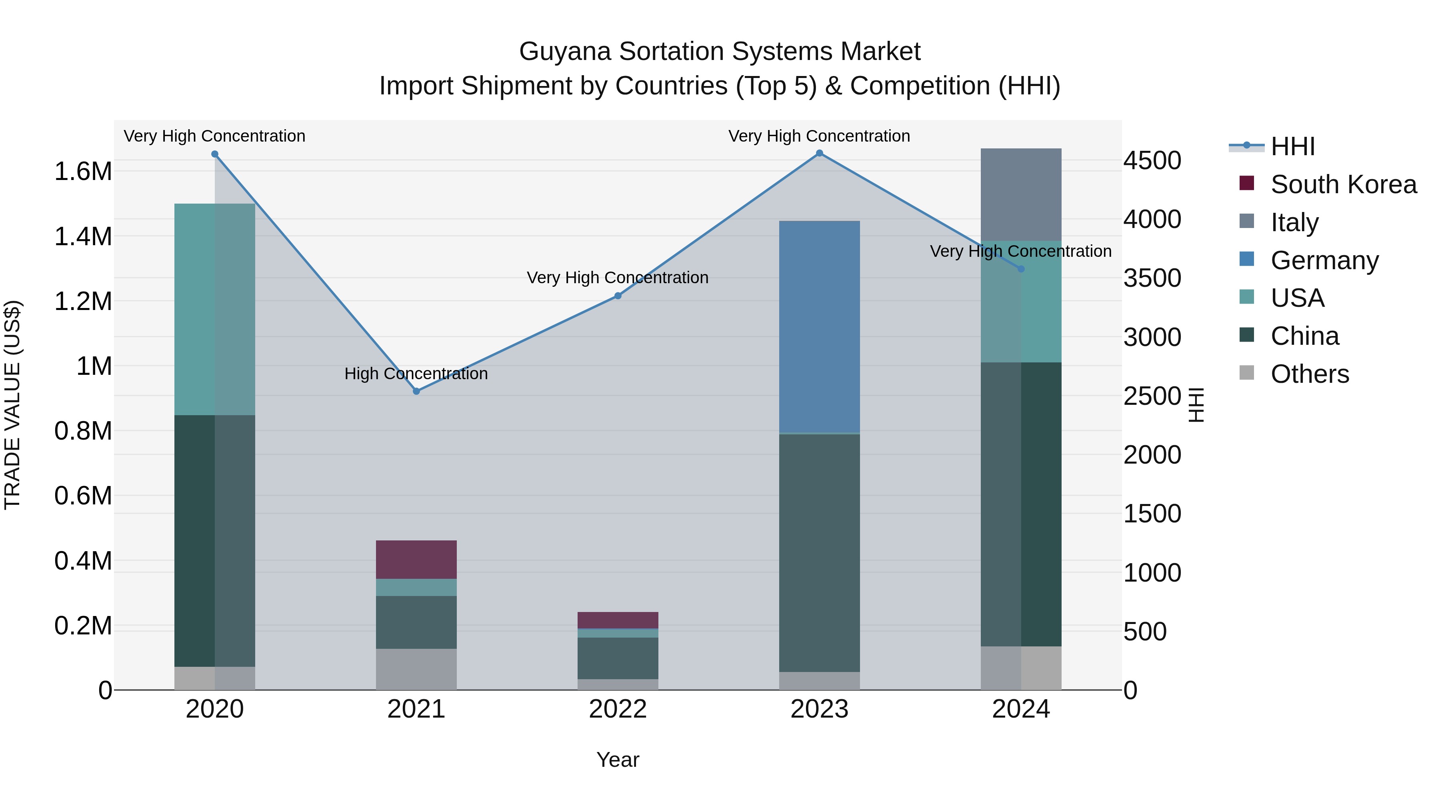Image resolution: width=1440 pixels, height=810 pixels.
Task: Click the China bar segment in 2023
Action: (820, 553)
